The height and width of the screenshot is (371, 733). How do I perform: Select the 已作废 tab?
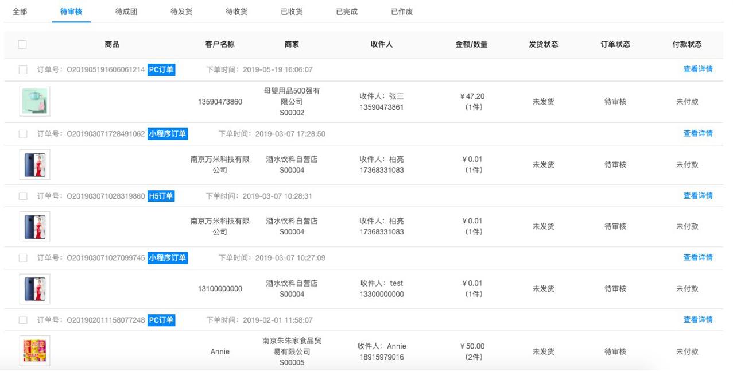click(402, 11)
